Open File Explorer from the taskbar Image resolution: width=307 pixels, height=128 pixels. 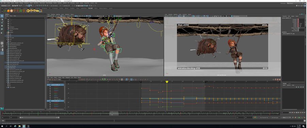tap(20, 126)
